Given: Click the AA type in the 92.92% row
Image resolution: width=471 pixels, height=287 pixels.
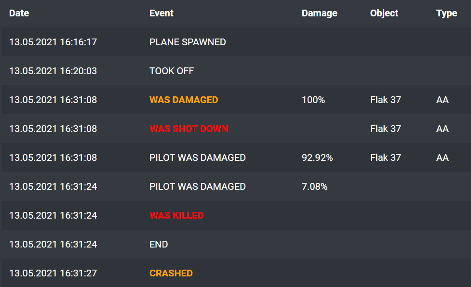Looking at the screenshot, I should click(x=443, y=157).
